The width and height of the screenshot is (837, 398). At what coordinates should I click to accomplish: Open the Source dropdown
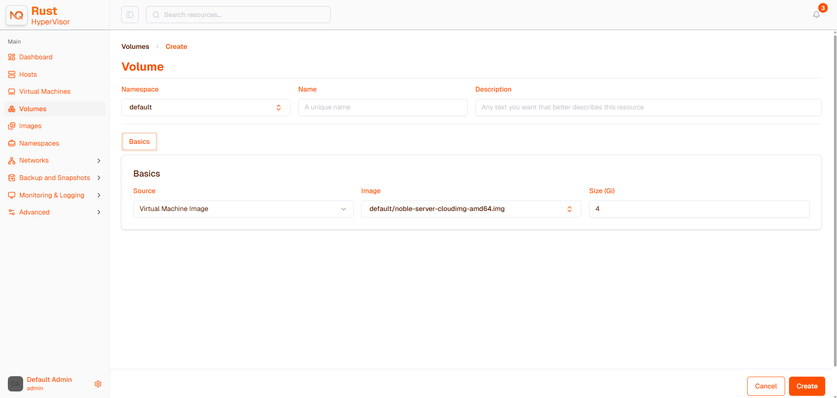click(243, 209)
